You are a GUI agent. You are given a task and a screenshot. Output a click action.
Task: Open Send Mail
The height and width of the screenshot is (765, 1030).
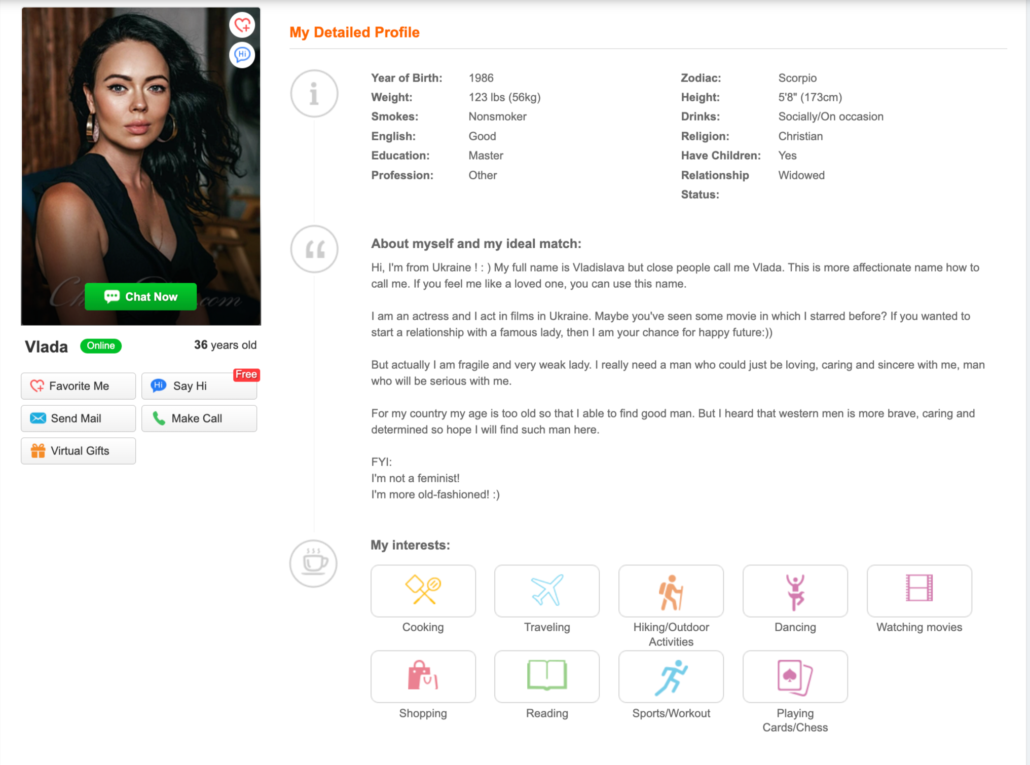click(x=78, y=418)
